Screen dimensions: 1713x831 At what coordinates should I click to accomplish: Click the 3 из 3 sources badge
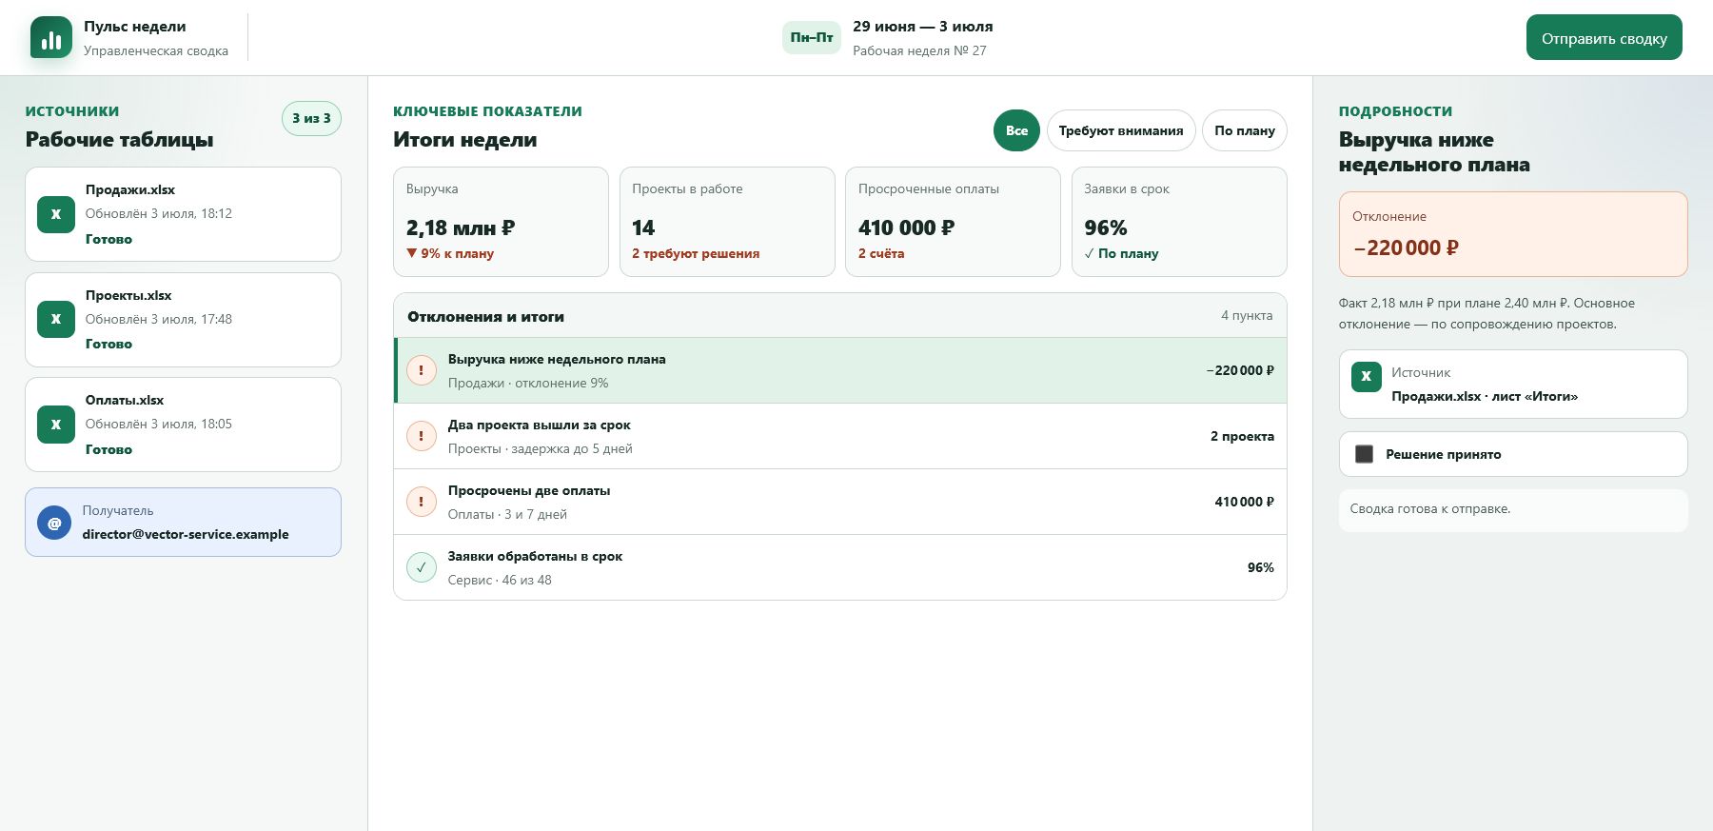pyautogui.click(x=311, y=118)
